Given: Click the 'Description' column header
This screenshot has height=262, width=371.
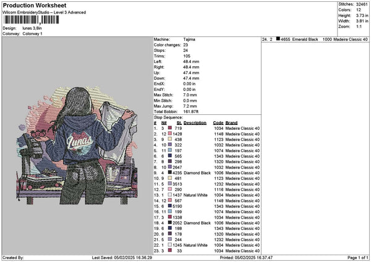Looking at the screenshot, I should [195, 123].
